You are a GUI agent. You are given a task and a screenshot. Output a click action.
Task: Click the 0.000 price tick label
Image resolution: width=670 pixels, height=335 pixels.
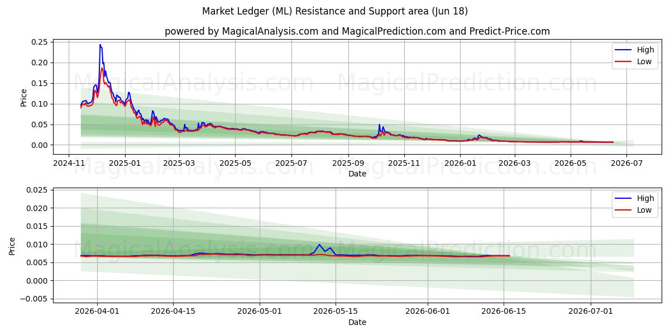37,281
